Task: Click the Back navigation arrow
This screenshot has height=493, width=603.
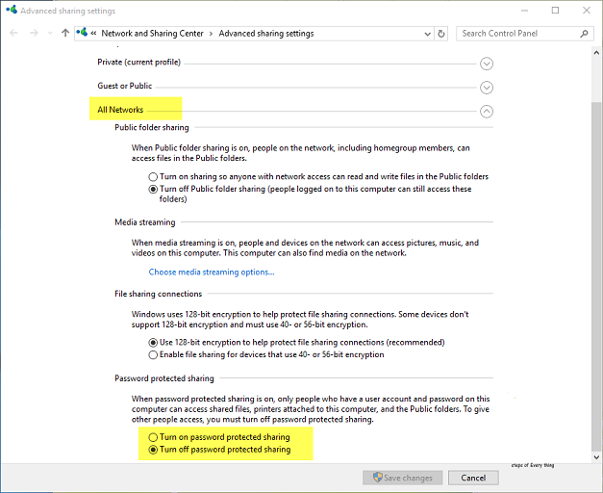Action: (x=13, y=33)
